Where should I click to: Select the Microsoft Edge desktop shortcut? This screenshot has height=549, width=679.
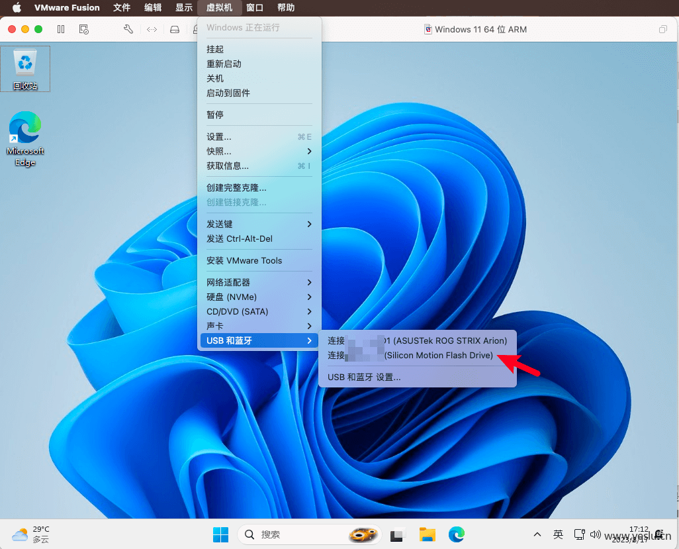coord(25,139)
